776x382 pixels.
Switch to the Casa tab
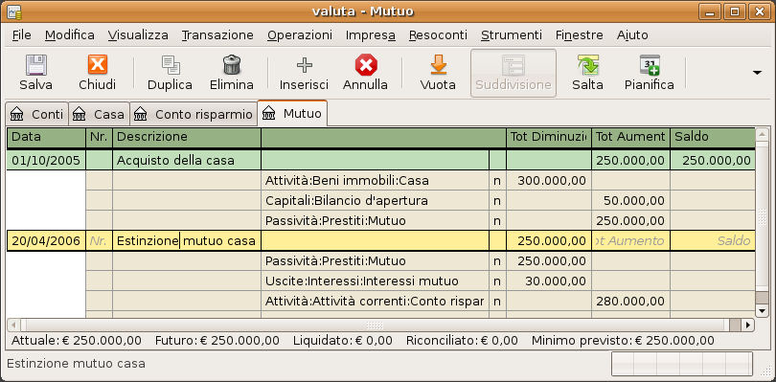tap(99, 114)
